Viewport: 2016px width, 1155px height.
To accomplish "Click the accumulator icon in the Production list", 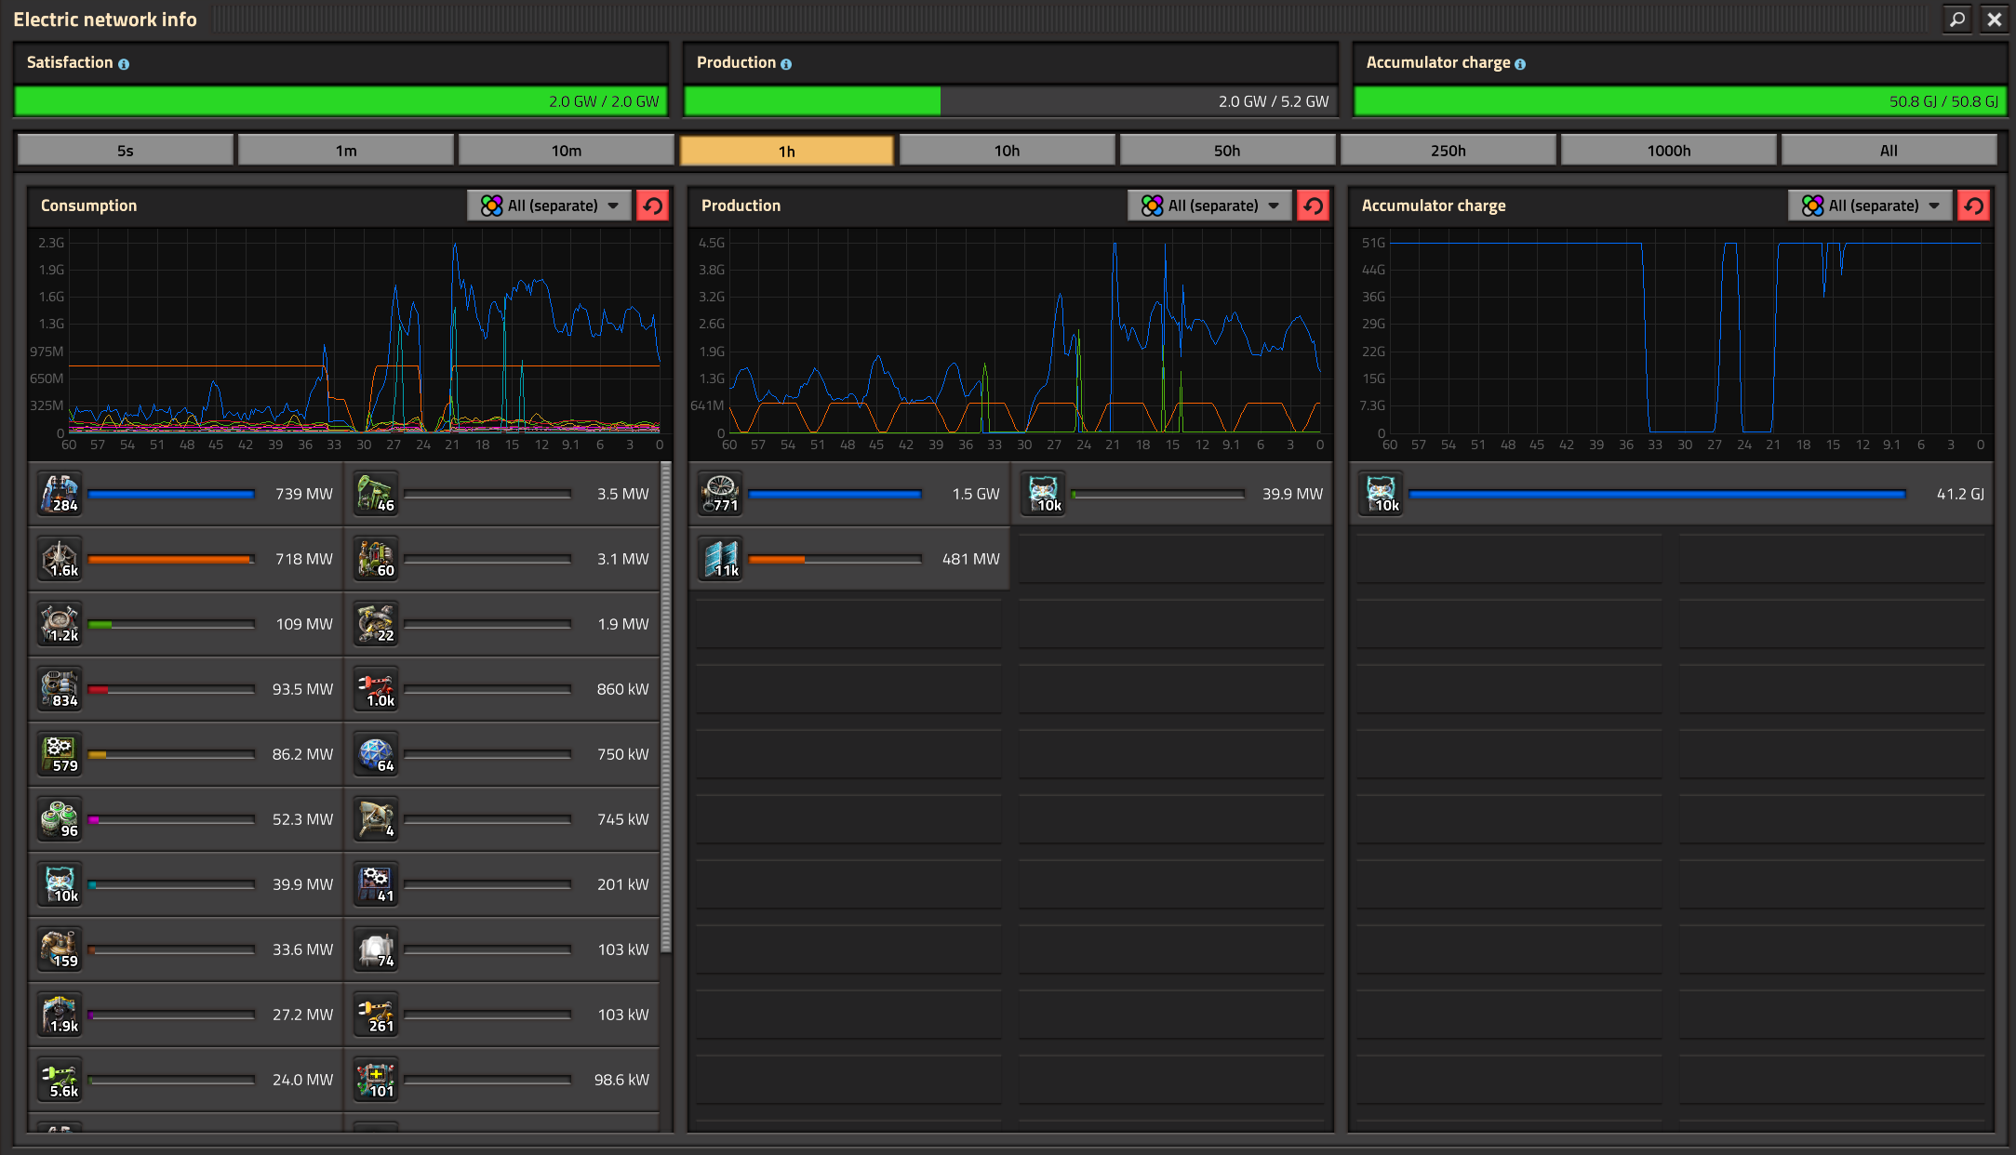I will 1044,494.
